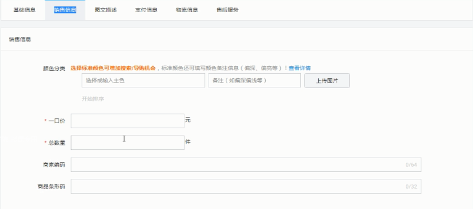The height and width of the screenshot is (209, 473).
Task: Click into the 一口价 price field
Action: pos(127,121)
